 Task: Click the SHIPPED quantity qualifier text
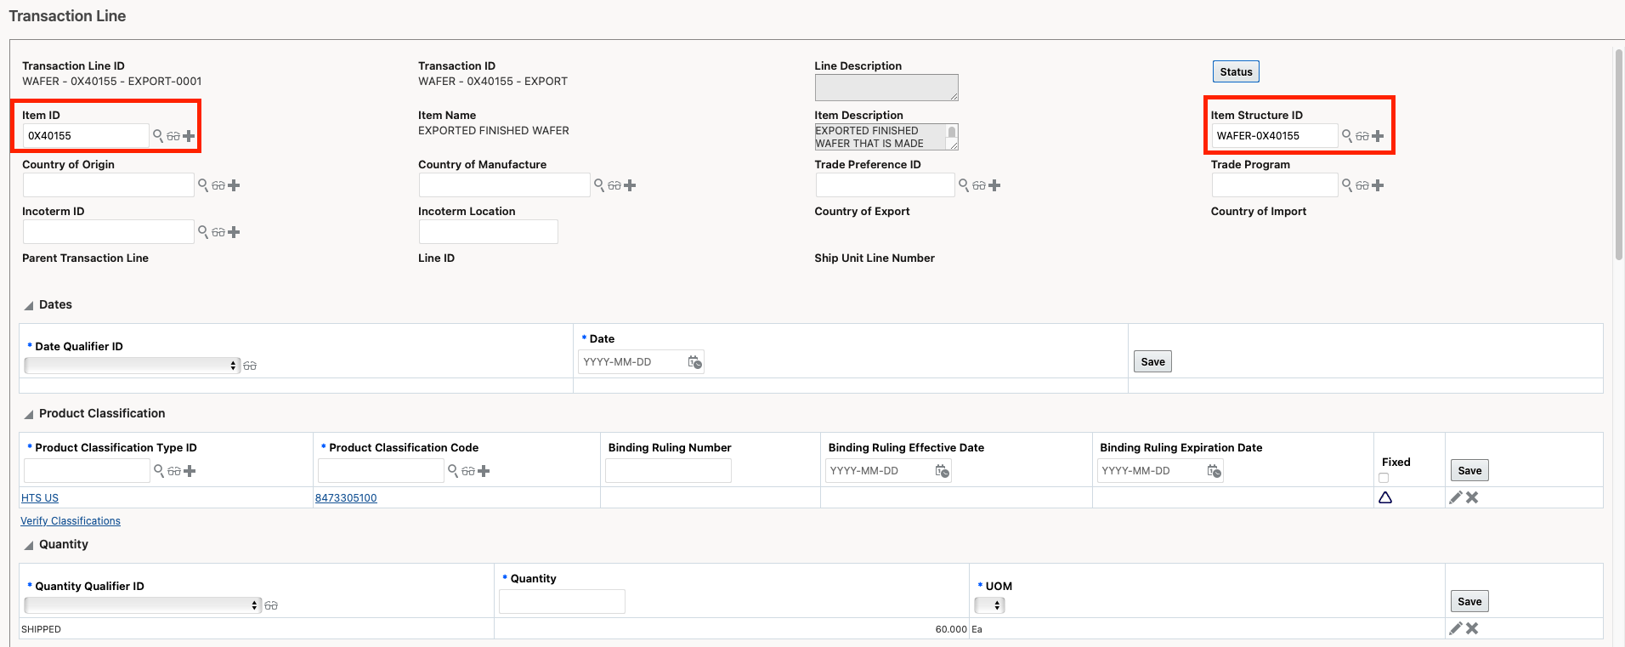tap(41, 629)
